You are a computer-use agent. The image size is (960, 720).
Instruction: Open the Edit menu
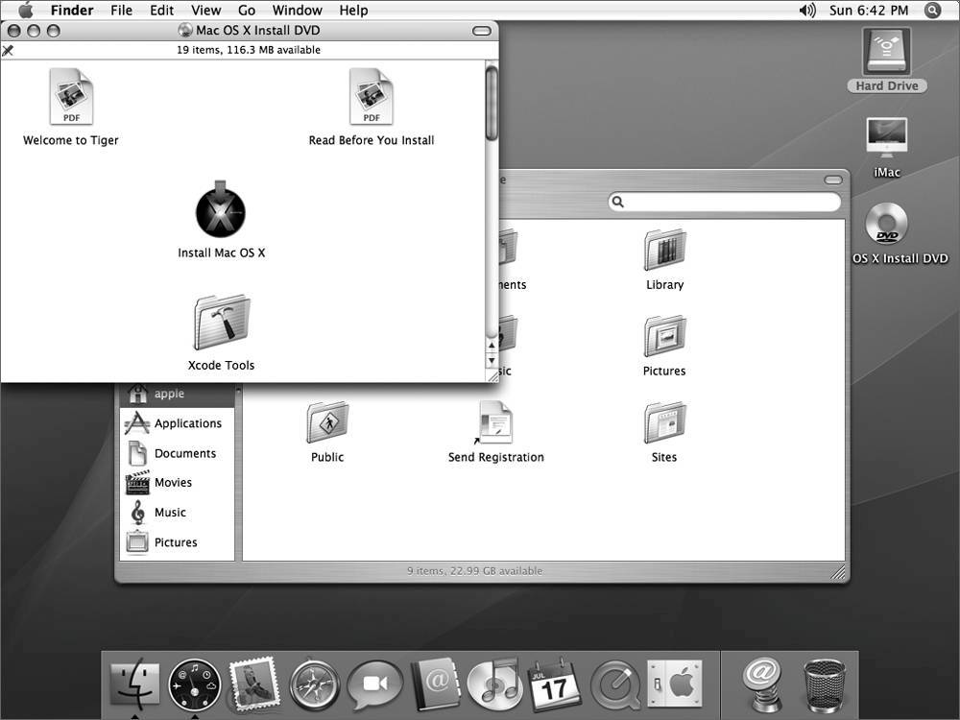click(161, 11)
